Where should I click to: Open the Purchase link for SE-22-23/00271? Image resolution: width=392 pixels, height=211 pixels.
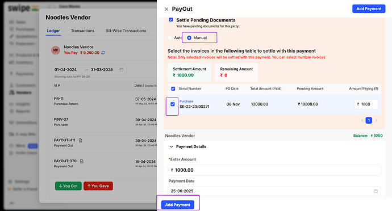click(186, 101)
